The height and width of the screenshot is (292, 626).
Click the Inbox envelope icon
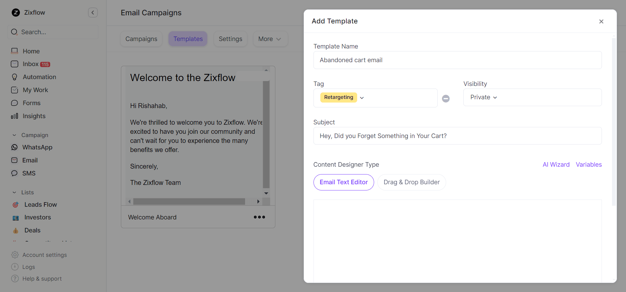[x=15, y=64]
